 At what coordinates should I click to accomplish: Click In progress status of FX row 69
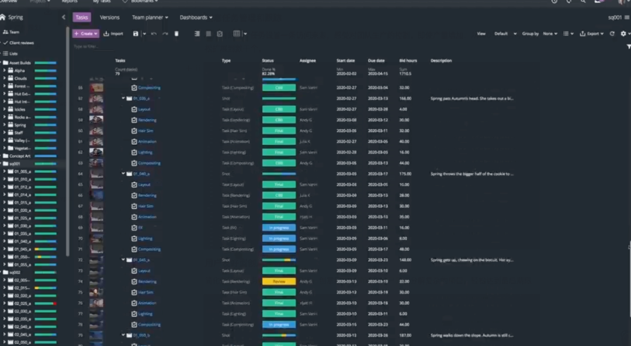pyautogui.click(x=279, y=228)
